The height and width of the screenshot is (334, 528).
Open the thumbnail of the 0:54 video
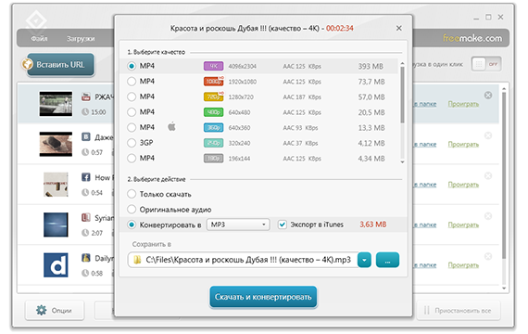click(56, 185)
